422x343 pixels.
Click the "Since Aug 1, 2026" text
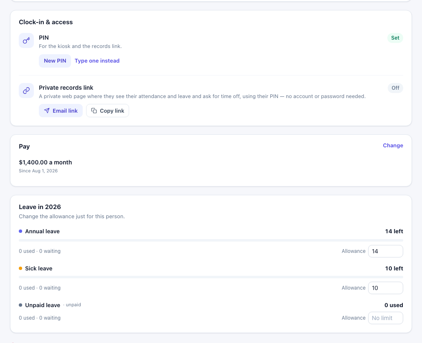click(x=38, y=171)
